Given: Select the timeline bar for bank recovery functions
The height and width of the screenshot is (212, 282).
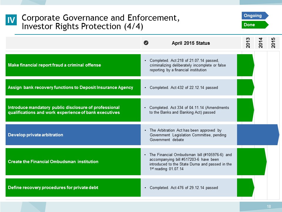Looking at the screenshot, I should pyautogui.click(x=246, y=87).
